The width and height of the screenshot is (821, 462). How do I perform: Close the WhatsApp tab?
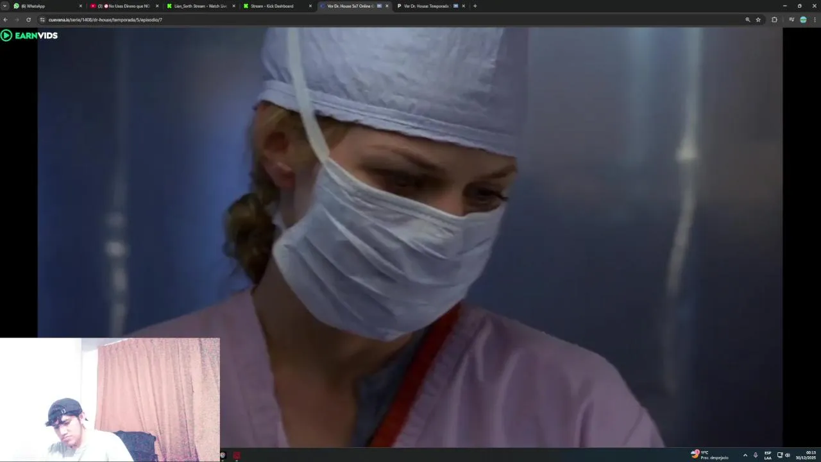(80, 6)
